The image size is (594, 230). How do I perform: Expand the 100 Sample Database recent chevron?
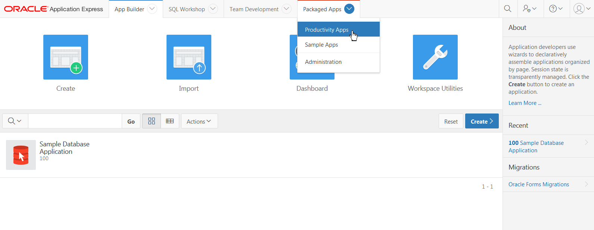click(587, 142)
